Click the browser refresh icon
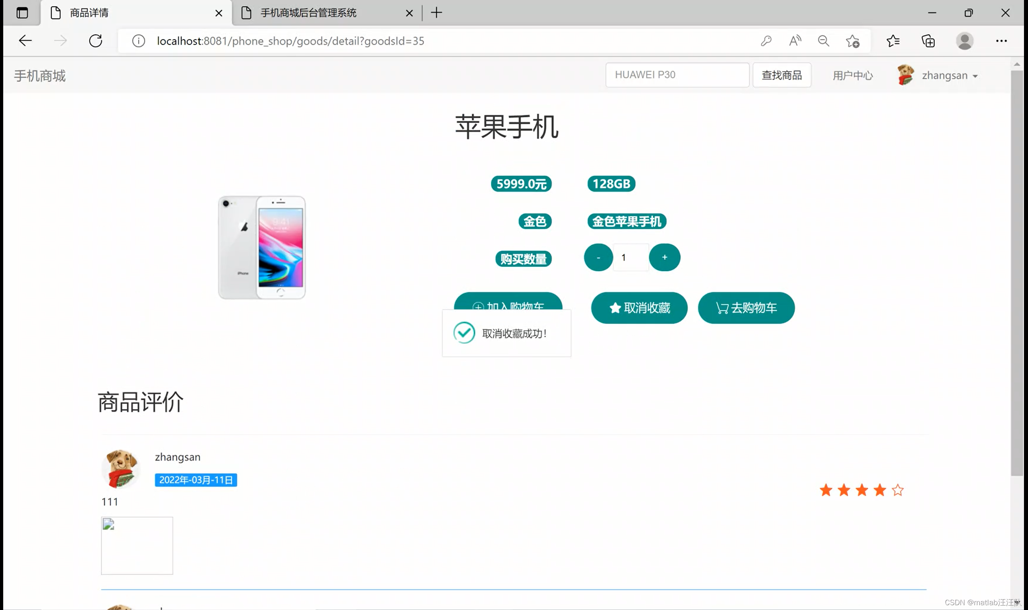Viewport: 1028px width, 610px height. [96, 41]
